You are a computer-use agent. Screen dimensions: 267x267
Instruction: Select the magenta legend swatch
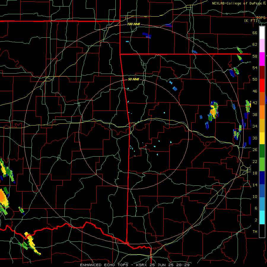pos(262,59)
